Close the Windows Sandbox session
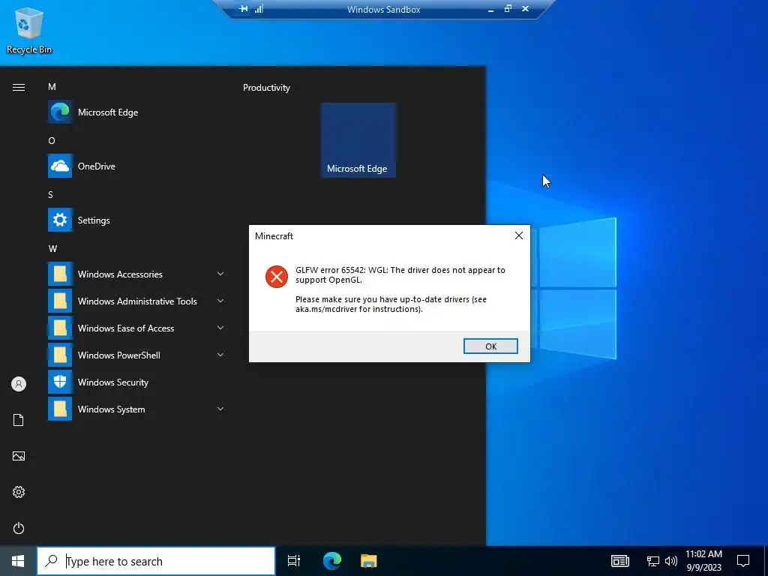The width and height of the screenshot is (768, 576). 525,9
